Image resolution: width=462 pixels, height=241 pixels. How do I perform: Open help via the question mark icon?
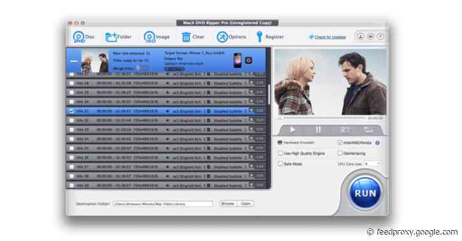click(380, 36)
